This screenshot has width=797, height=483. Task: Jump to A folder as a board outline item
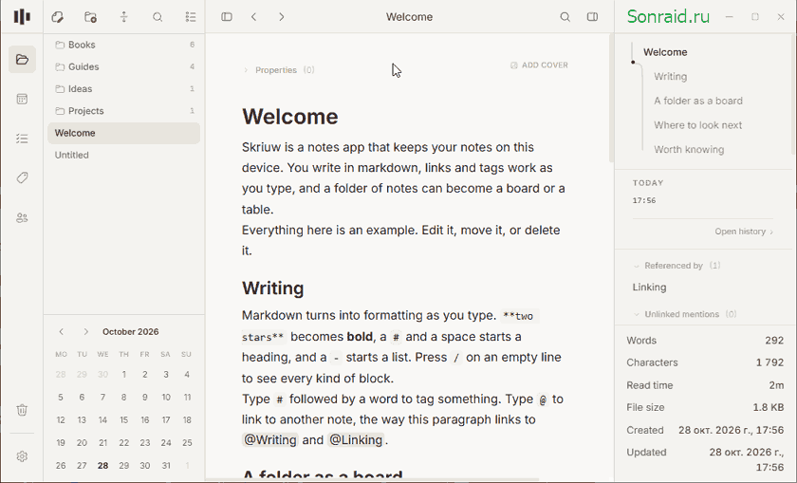698,101
